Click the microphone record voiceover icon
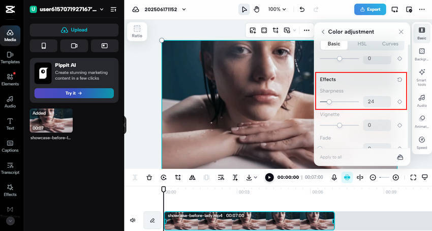 pyautogui.click(x=334, y=177)
